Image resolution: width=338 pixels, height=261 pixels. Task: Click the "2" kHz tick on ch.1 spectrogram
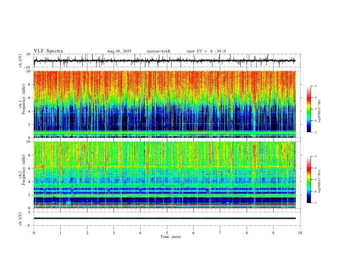pos(30,125)
